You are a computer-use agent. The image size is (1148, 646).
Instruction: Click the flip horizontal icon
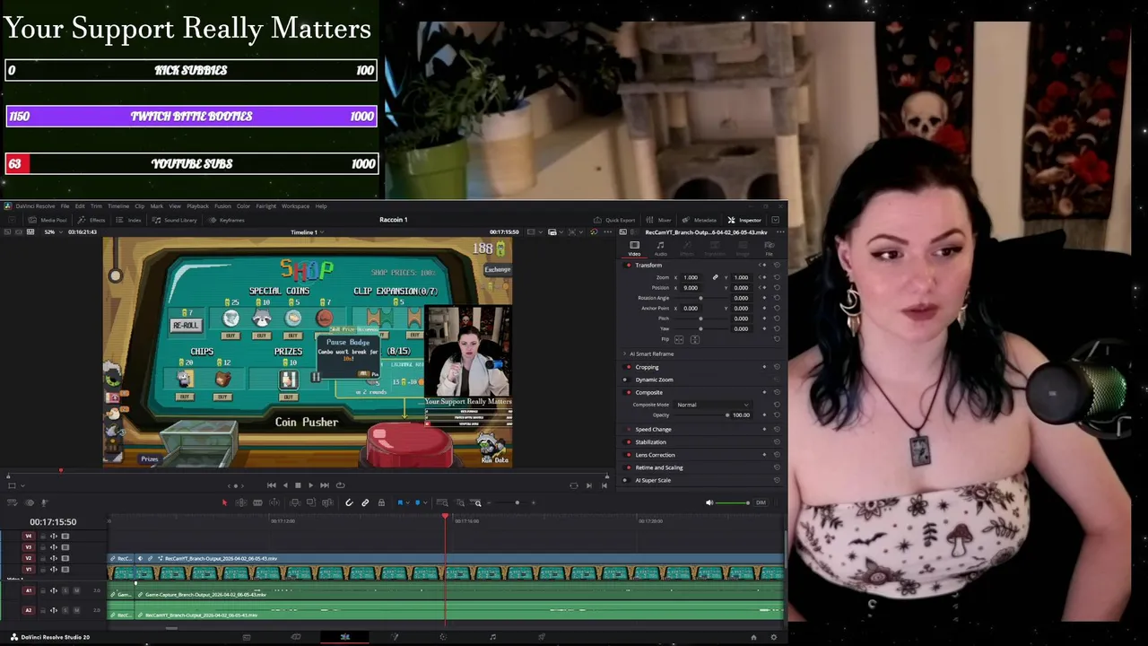[679, 339]
